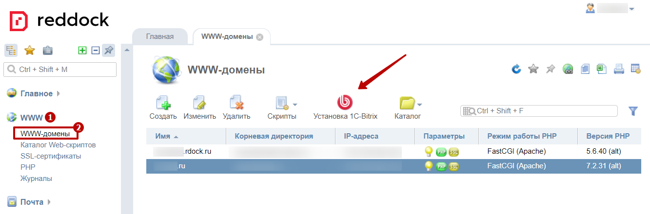Viewport: 650px width, 214px height.
Task: Toggle the sidebar pin icon
Action: (109, 50)
